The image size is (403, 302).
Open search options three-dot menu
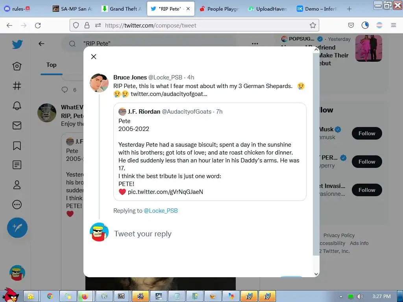255,44
